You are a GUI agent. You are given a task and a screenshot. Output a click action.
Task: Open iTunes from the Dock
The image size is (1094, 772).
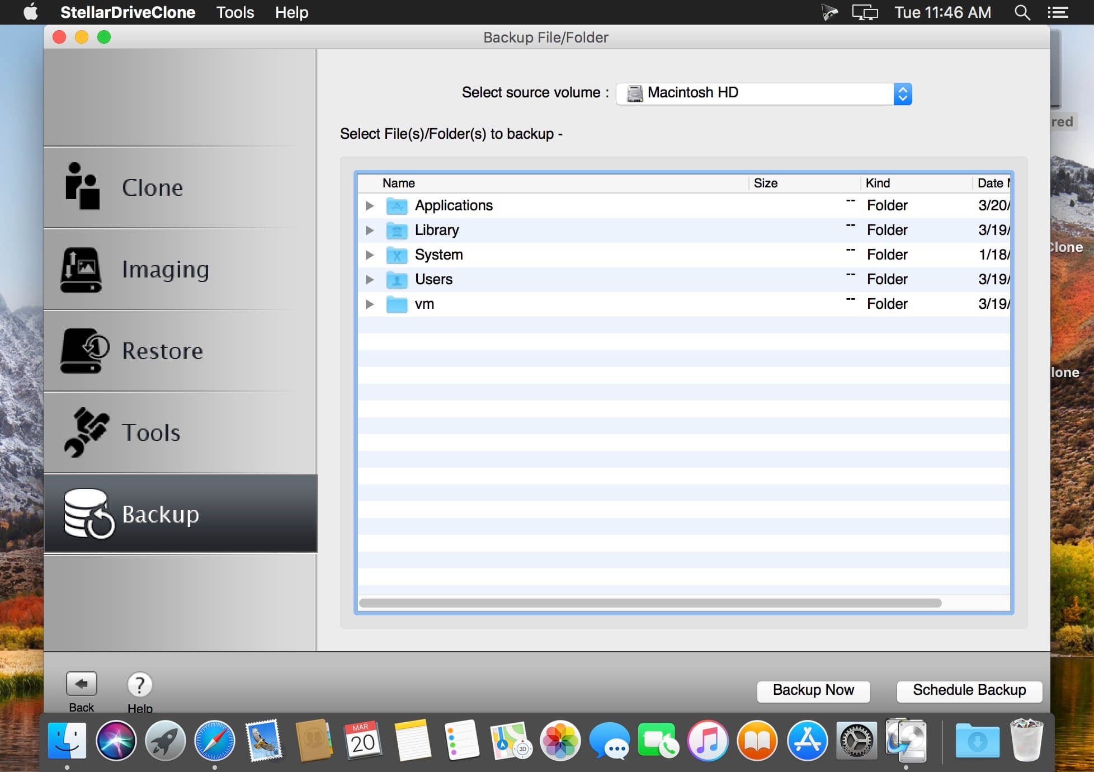[x=708, y=741]
